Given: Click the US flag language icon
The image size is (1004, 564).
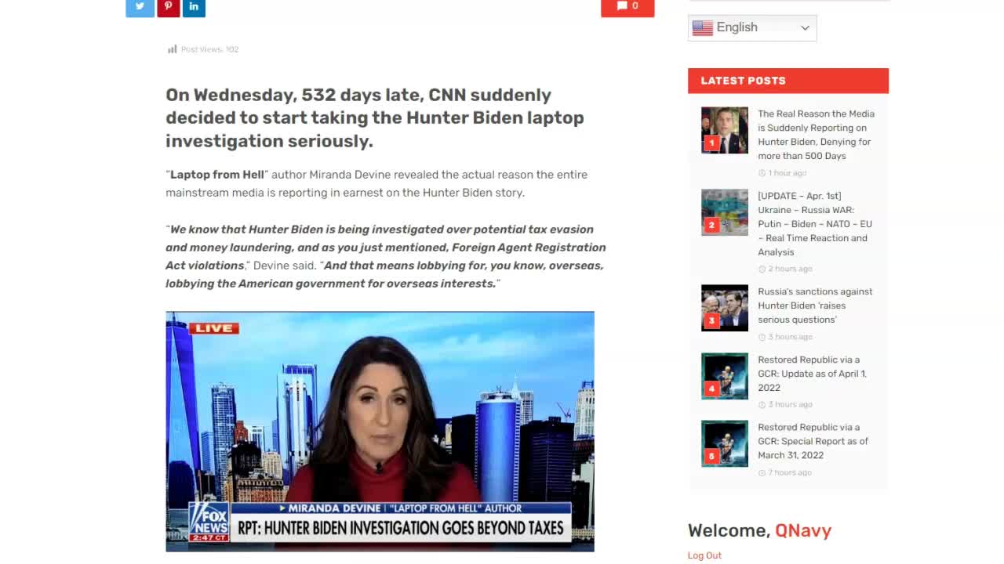Looking at the screenshot, I should (x=703, y=27).
